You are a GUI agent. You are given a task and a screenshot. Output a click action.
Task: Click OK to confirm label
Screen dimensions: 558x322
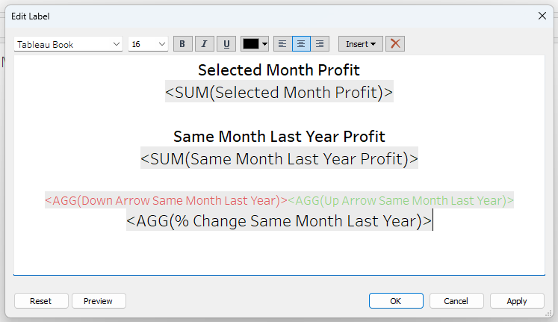point(396,301)
